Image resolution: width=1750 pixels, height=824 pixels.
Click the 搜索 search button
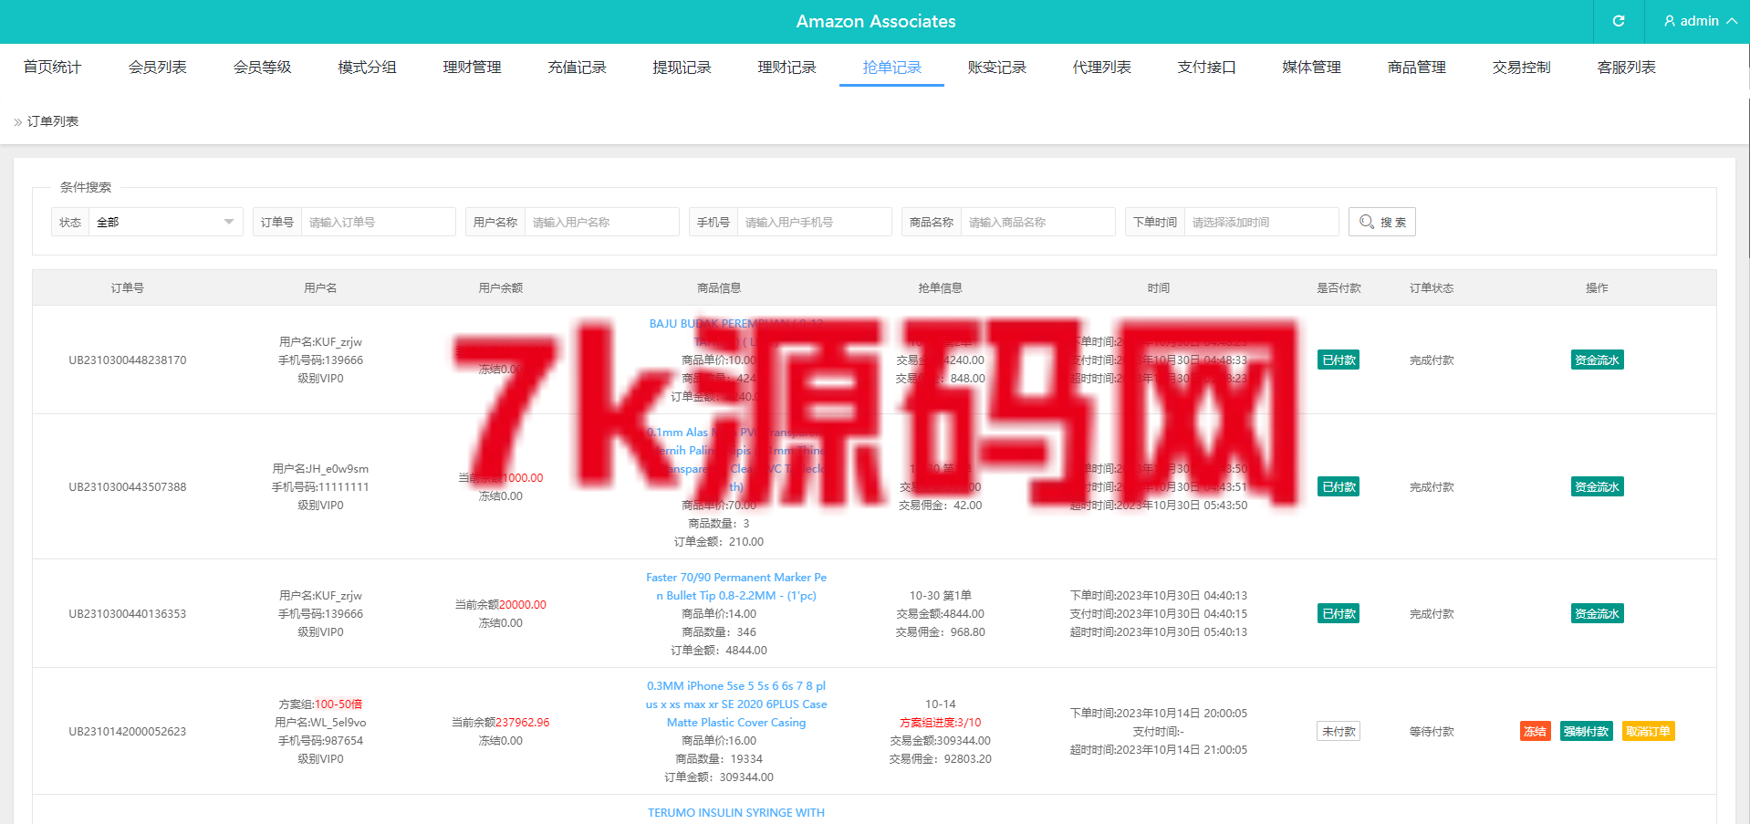pos(1382,222)
